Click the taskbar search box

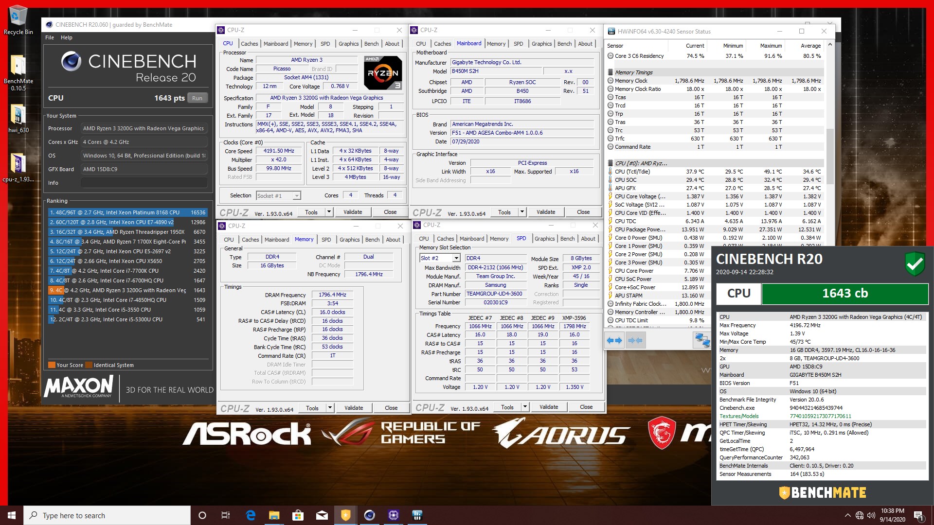coord(107,515)
